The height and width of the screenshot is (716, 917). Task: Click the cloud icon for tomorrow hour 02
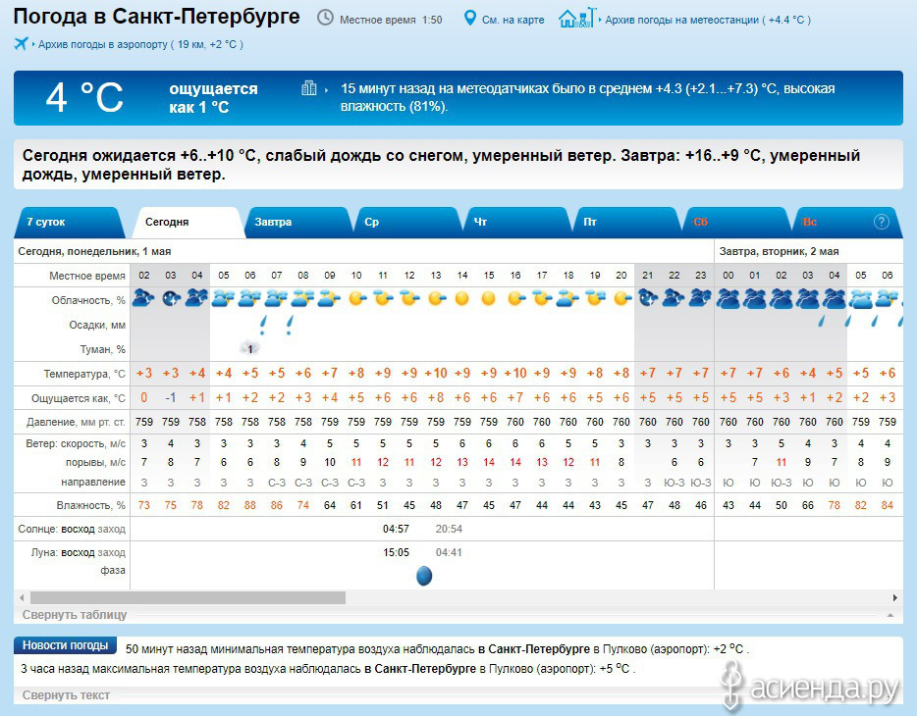point(781,299)
